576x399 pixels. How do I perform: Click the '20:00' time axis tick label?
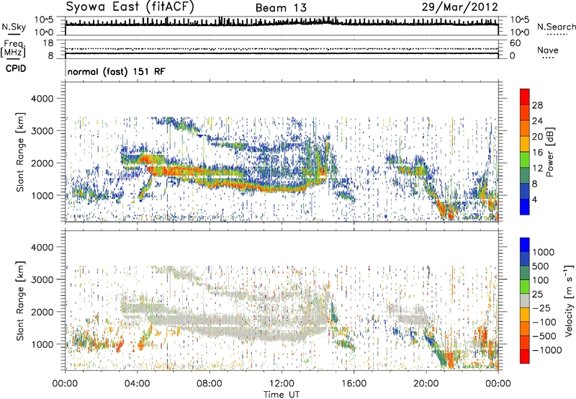(x=426, y=384)
